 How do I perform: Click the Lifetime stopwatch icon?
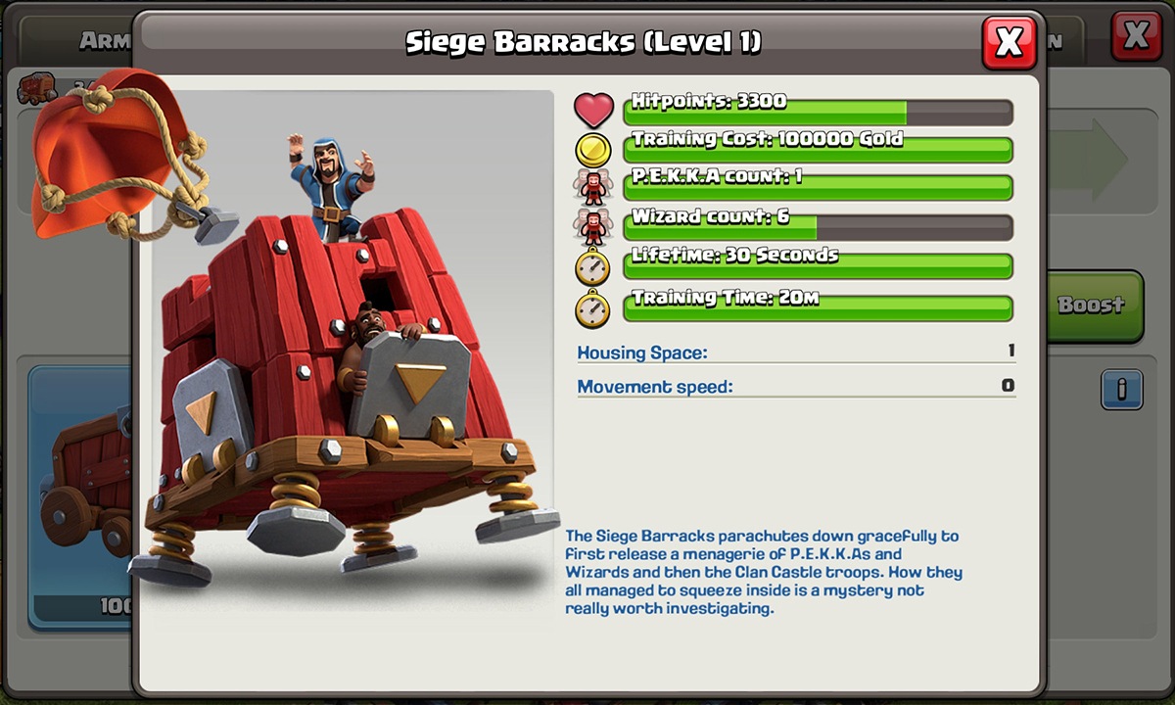coord(592,266)
